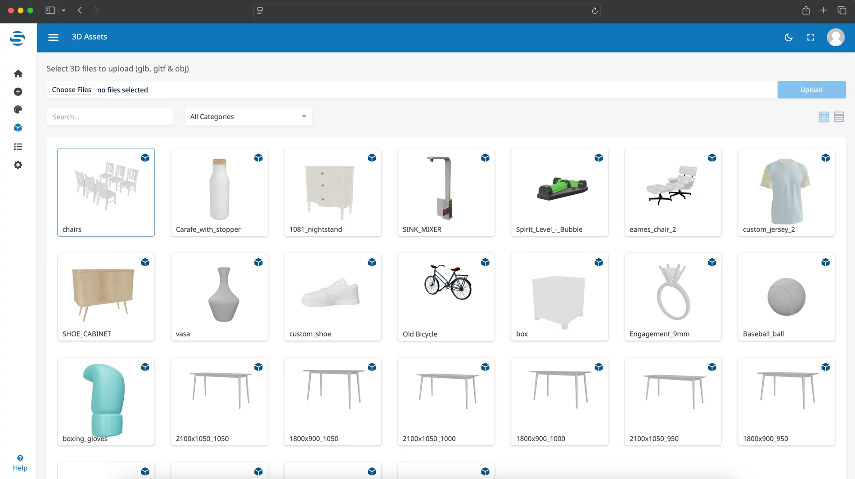
Task: Click the user profile avatar
Action: point(835,37)
